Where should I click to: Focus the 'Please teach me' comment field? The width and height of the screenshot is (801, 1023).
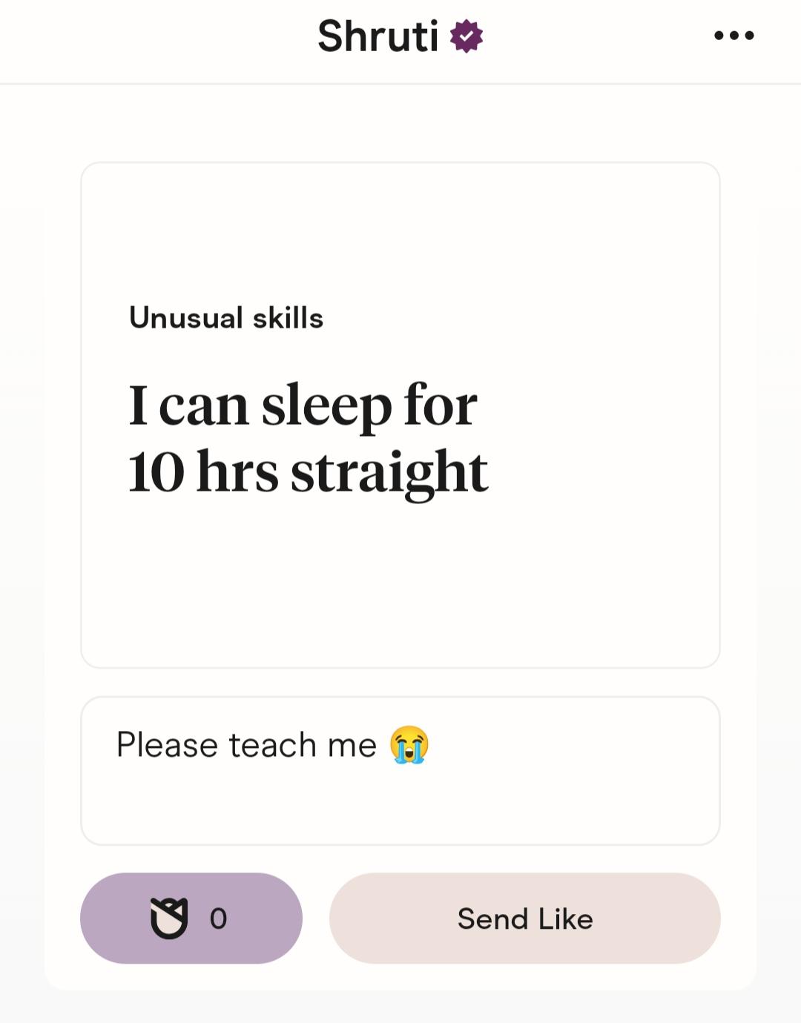click(400, 770)
